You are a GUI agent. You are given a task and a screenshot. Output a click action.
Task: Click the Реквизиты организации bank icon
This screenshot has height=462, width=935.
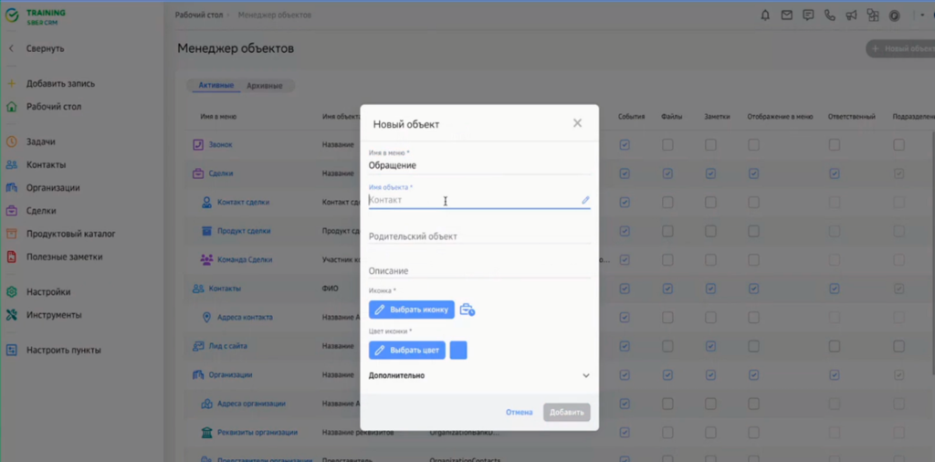(x=207, y=432)
